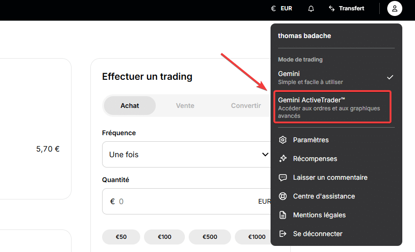Select the Achat tab
Viewport: 415px width, 252px height.
(130, 106)
